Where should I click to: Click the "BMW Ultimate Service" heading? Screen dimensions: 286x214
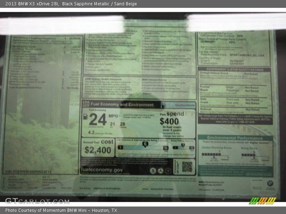pos(154,80)
